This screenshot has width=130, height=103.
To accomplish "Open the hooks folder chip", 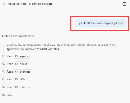I will point(22,64).
